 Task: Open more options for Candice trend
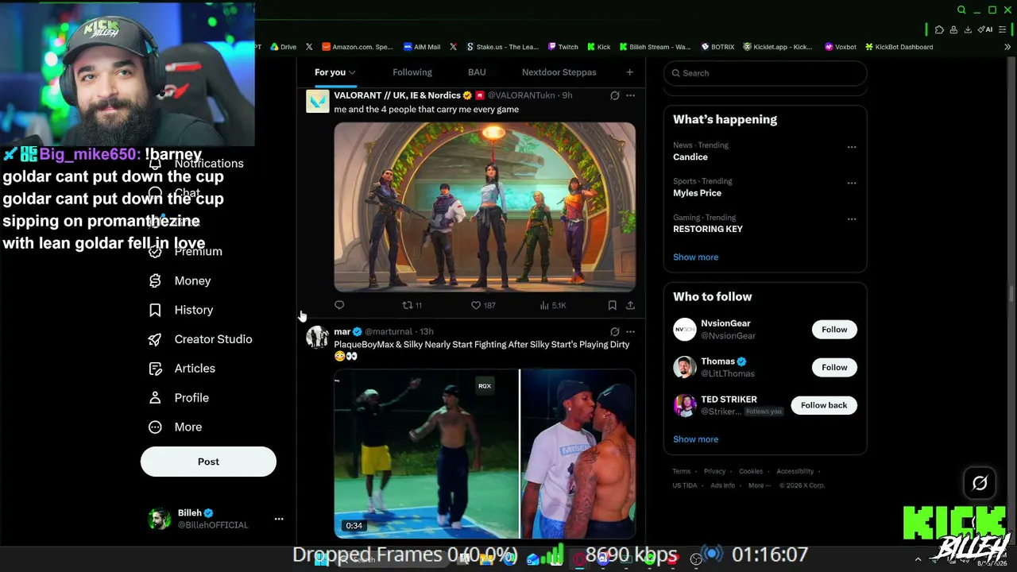852,147
